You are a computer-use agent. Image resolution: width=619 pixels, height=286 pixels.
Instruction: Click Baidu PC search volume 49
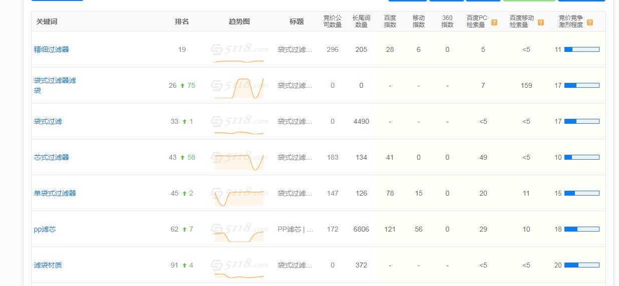click(x=483, y=157)
